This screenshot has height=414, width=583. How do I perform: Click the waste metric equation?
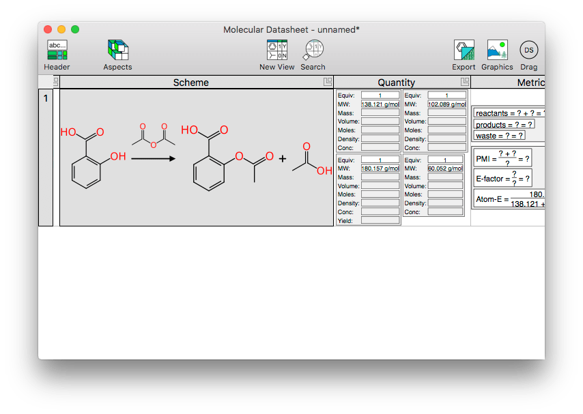(x=500, y=136)
